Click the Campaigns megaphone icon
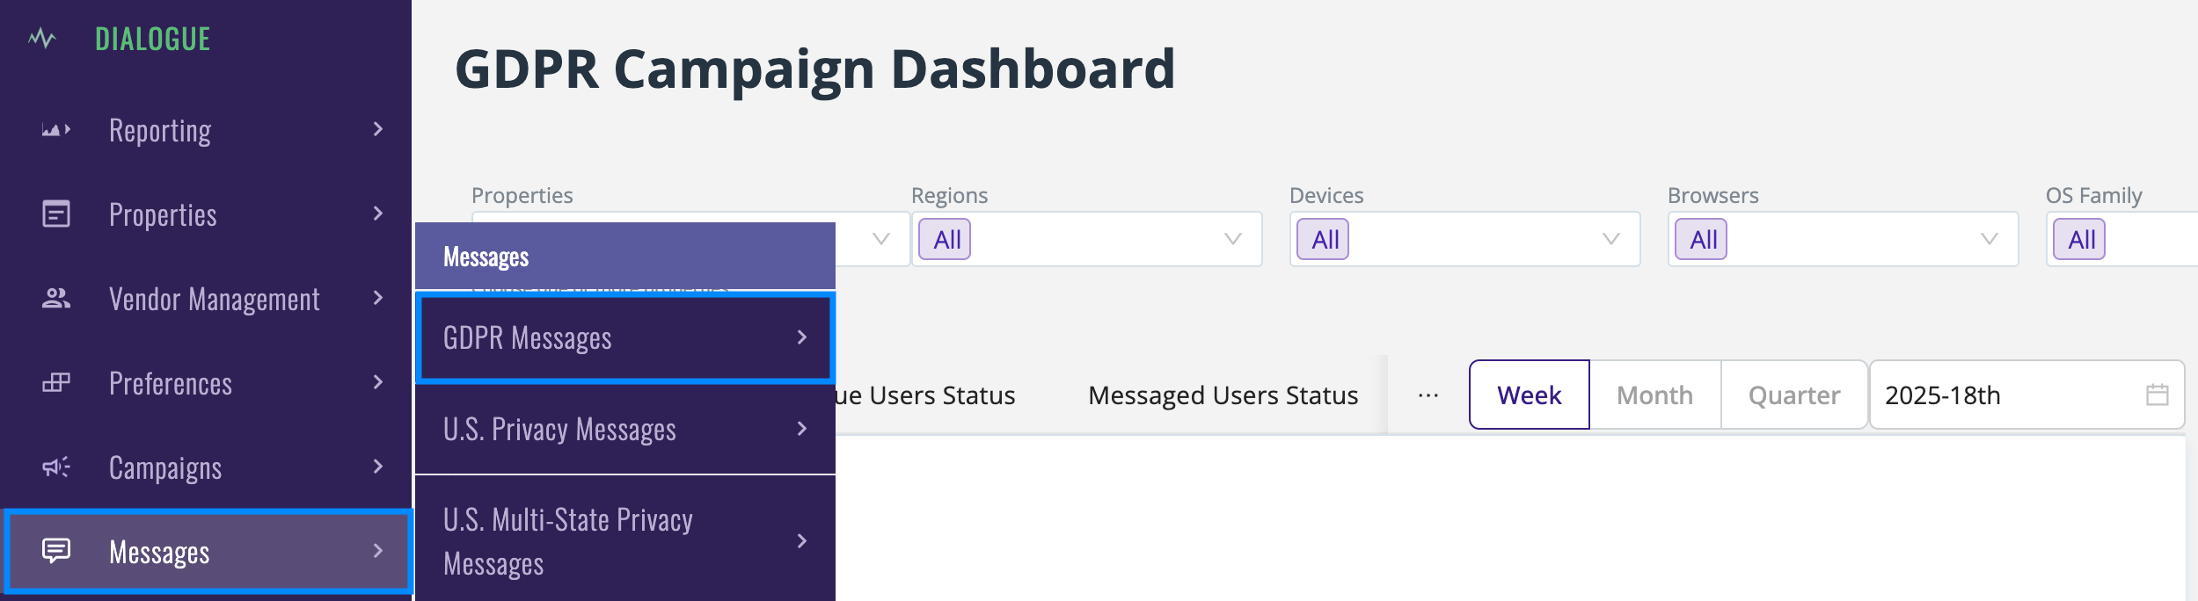2198x601 pixels. [x=56, y=467]
